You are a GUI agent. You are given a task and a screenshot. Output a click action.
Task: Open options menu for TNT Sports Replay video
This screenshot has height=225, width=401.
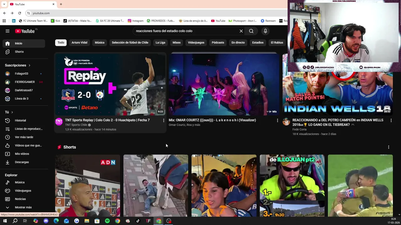pyautogui.click(x=164, y=120)
